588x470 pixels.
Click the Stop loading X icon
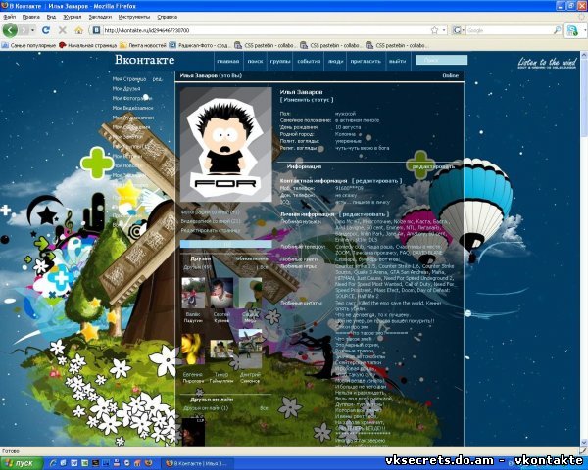[63, 30]
